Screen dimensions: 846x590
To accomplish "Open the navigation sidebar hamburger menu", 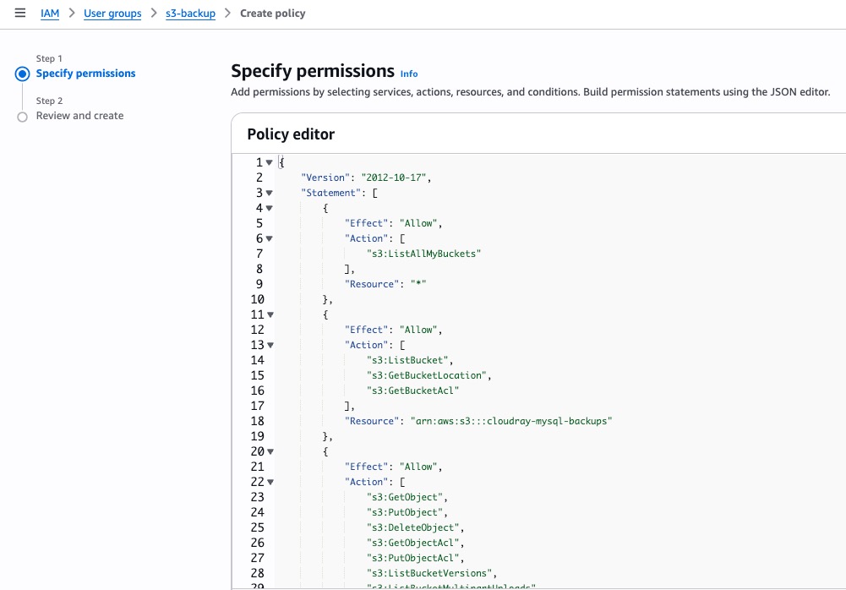I will [x=20, y=13].
